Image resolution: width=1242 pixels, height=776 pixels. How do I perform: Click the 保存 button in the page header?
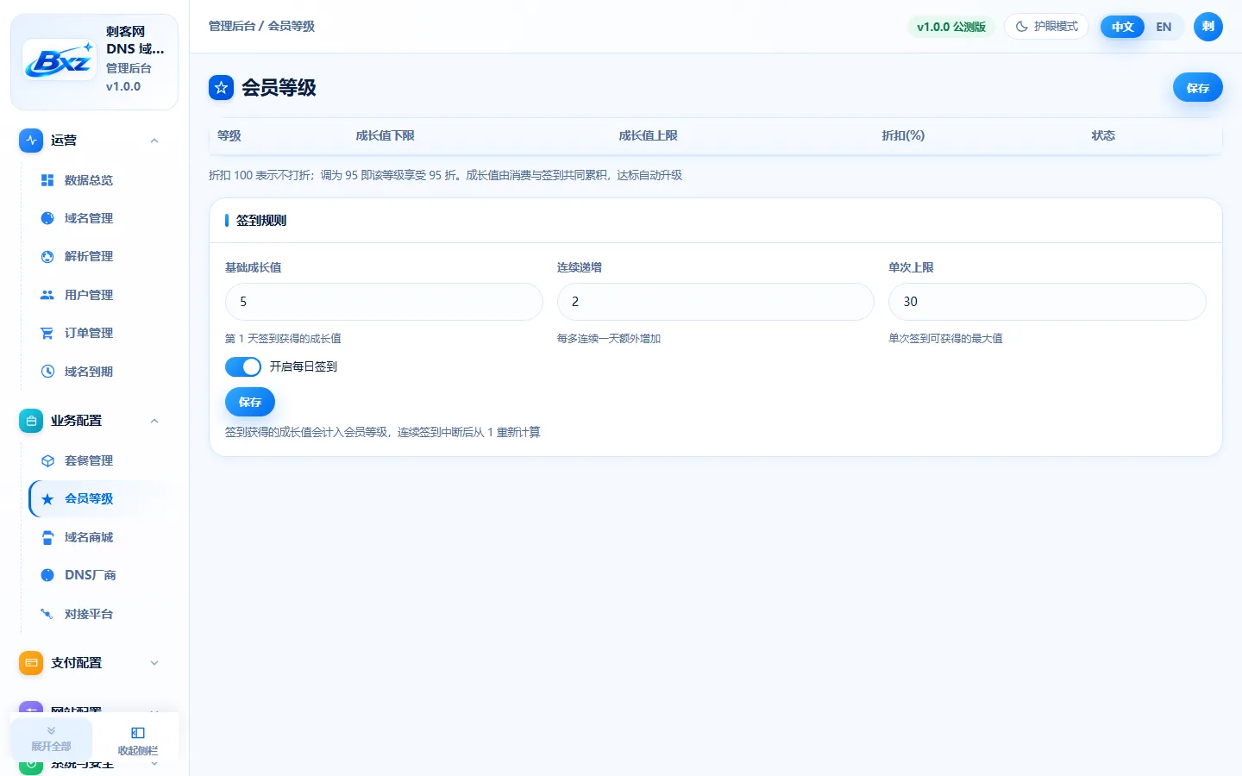tap(1197, 88)
